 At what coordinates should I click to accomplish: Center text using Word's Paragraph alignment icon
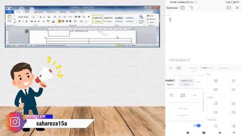pos(63,21)
